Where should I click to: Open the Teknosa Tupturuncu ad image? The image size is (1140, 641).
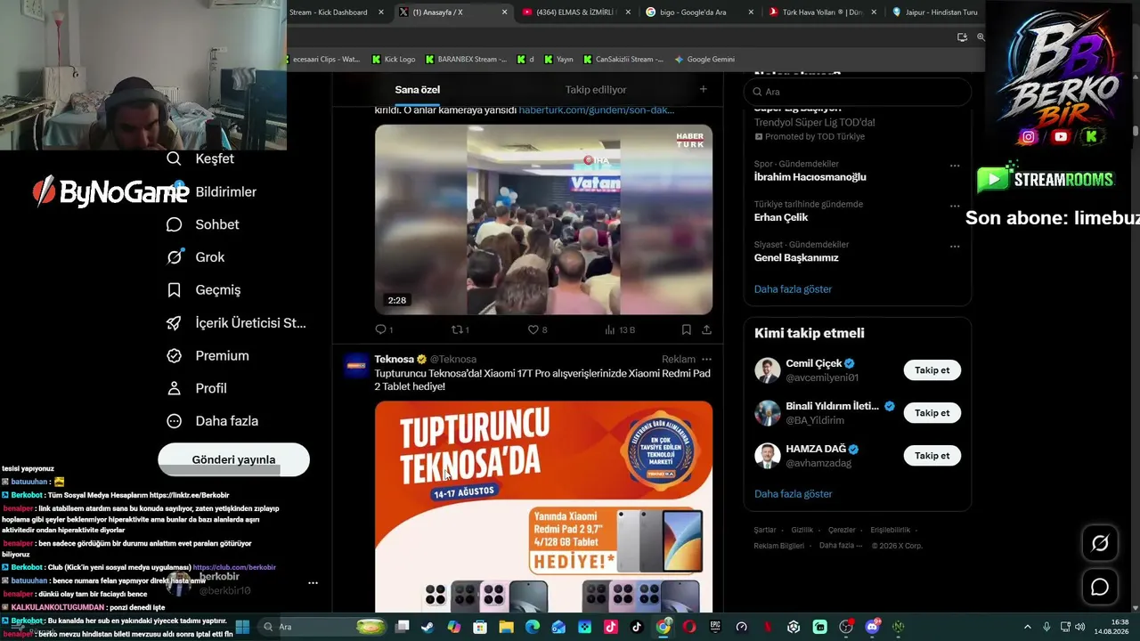click(543, 507)
